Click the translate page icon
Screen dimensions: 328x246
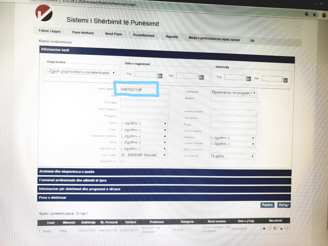pyautogui.click(x=306, y=14)
